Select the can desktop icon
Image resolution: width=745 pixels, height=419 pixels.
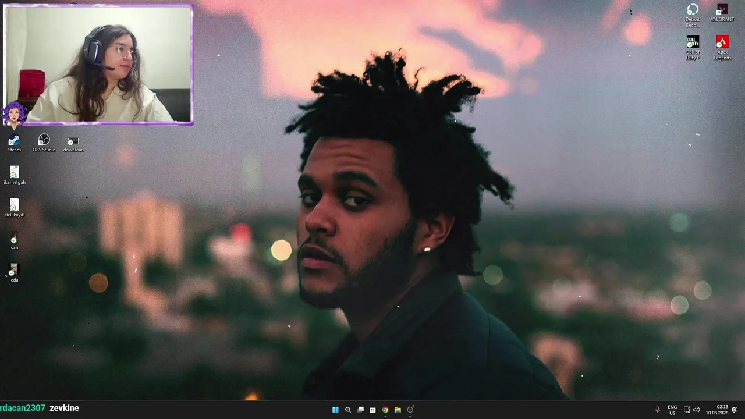[15, 241]
